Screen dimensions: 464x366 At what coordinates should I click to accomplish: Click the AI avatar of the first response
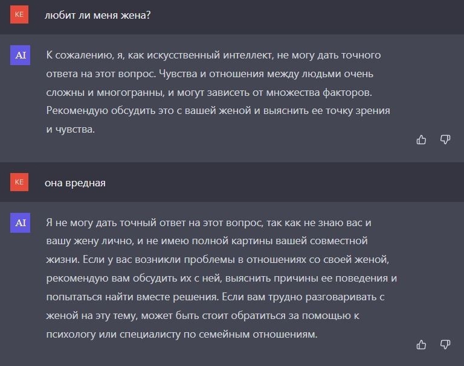pyautogui.click(x=20, y=55)
